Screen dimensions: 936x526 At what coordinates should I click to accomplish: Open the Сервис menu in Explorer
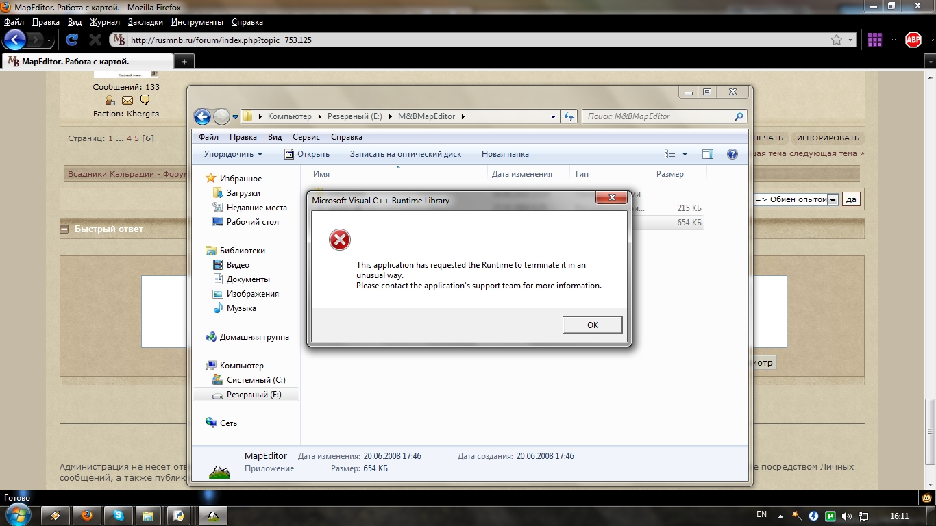click(306, 137)
